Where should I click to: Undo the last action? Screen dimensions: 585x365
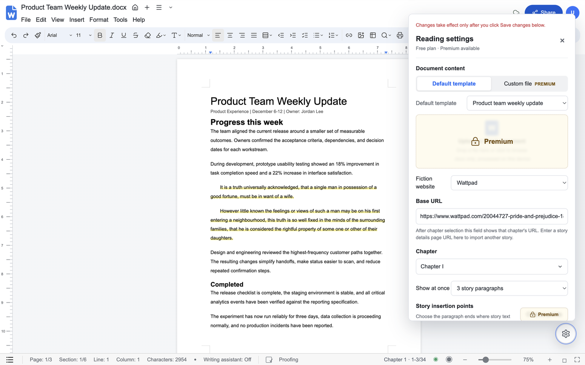(x=14, y=35)
